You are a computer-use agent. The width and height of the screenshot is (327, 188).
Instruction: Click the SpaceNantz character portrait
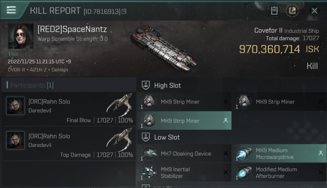pos(21,36)
